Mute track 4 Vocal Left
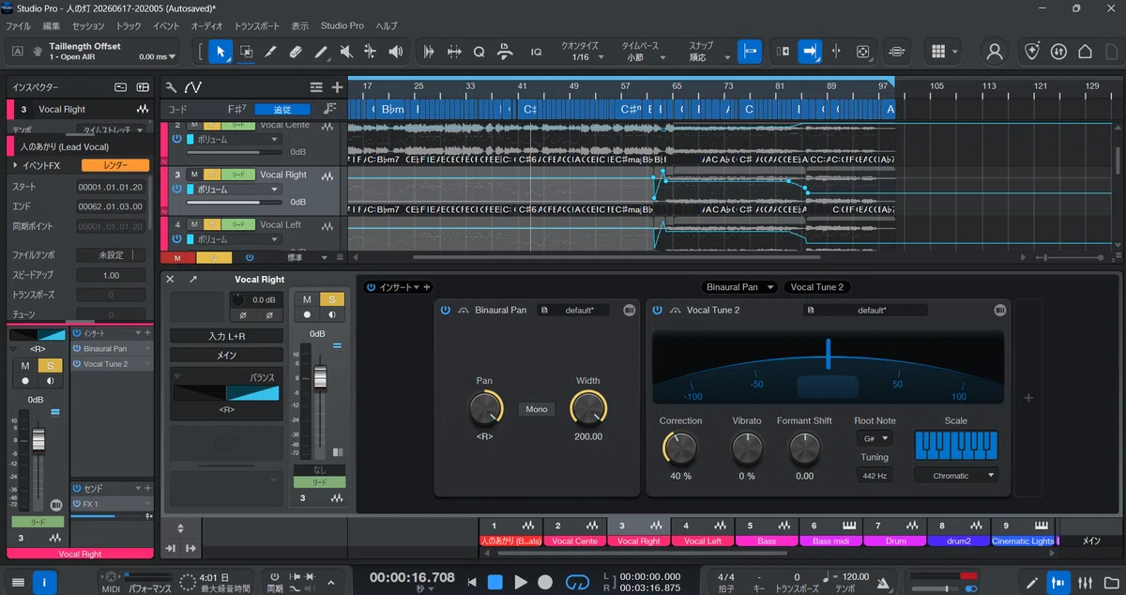The width and height of the screenshot is (1126, 595). click(193, 224)
